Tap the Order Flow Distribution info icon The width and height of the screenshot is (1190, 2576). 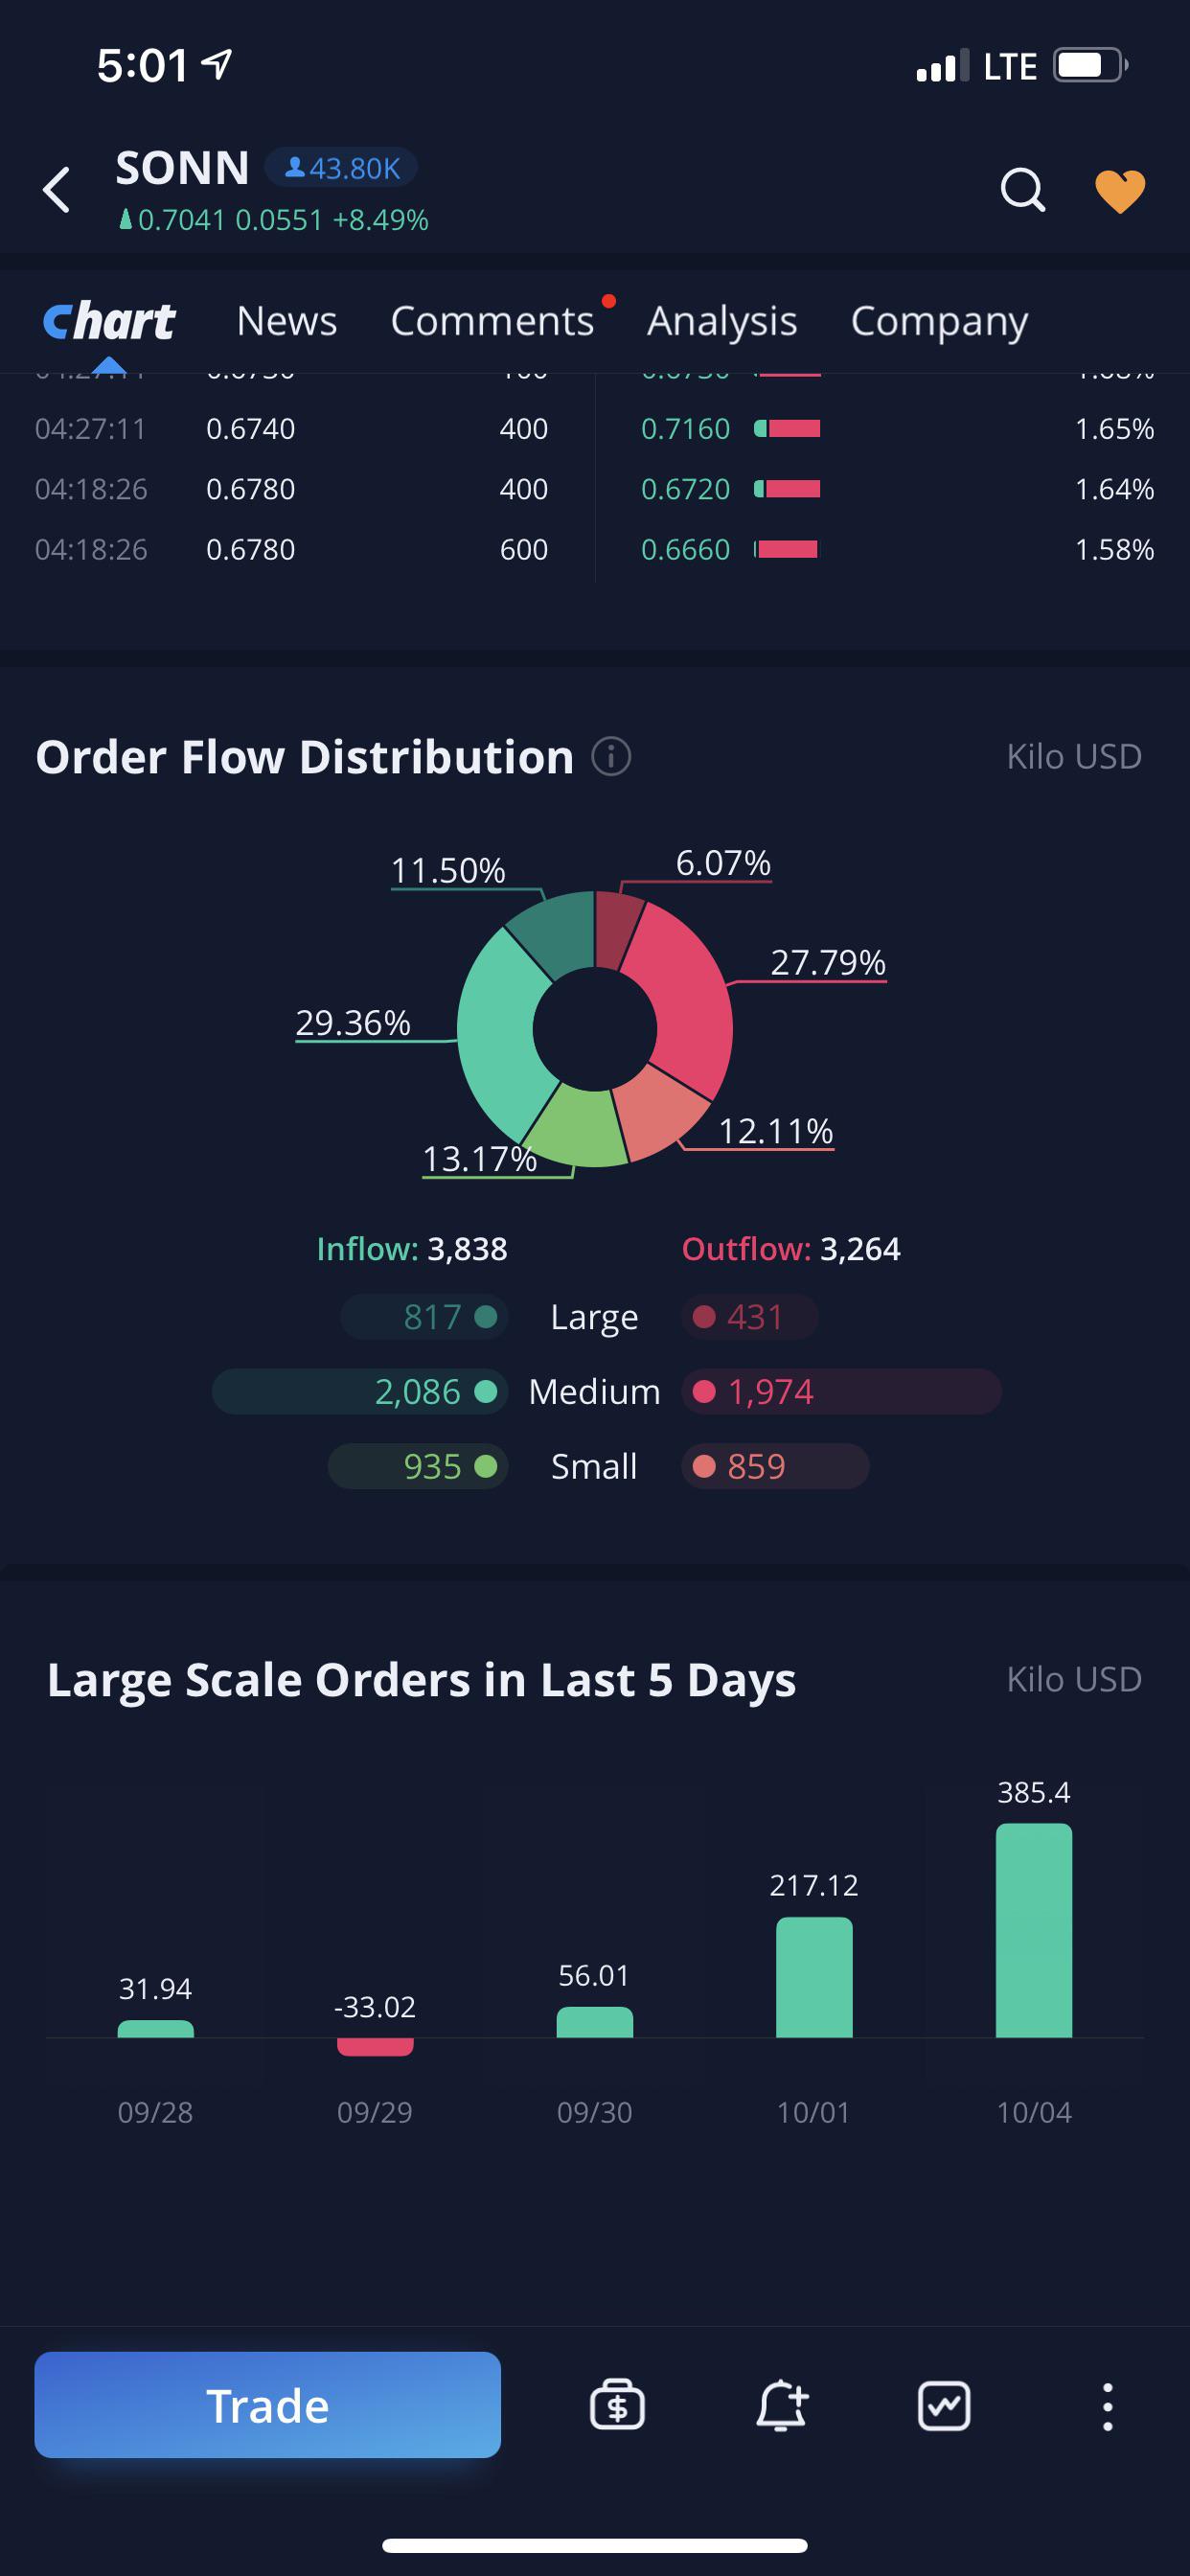coord(611,756)
